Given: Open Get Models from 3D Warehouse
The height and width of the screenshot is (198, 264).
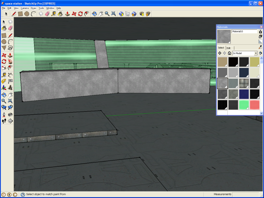Looking at the screenshot, I should point(142,14).
